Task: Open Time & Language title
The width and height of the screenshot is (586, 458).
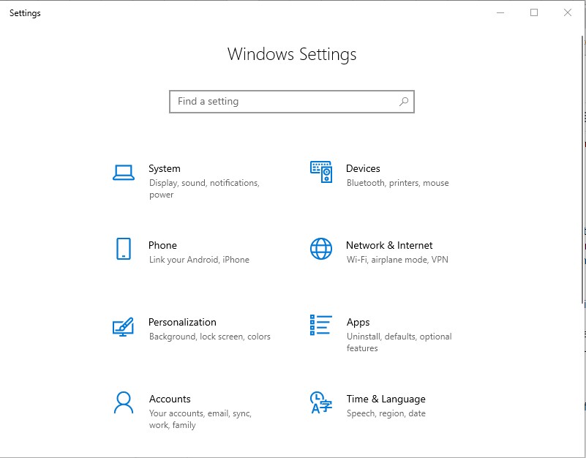Action: click(x=386, y=399)
